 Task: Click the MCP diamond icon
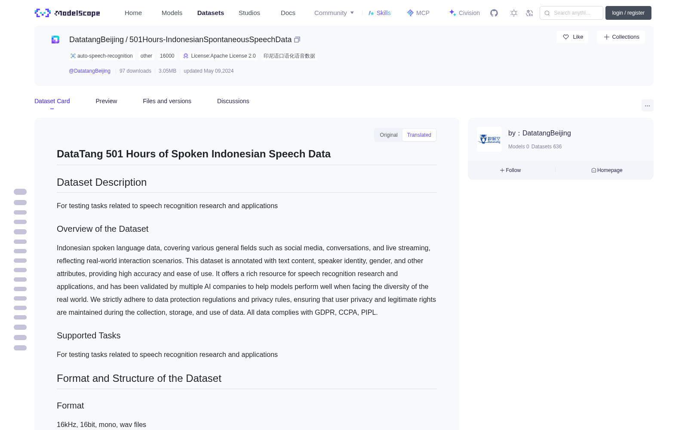tap(410, 13)
